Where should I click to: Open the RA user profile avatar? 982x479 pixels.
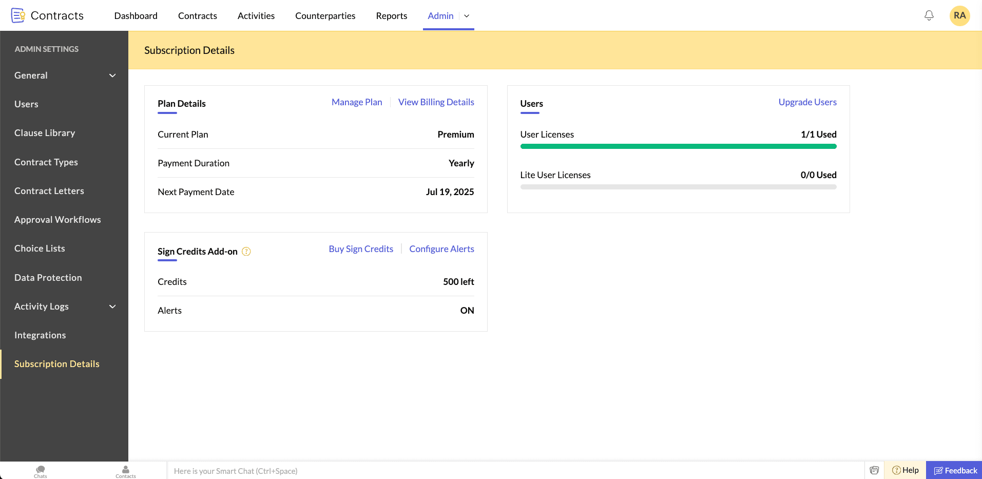coord(959,15)
